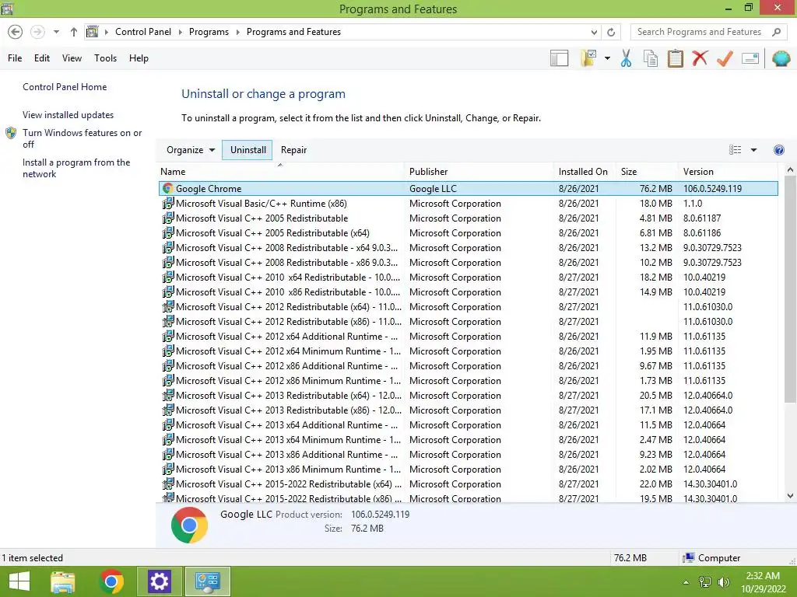Open File Explorer from taskbar
Screen dimensions: 797x597
tap(63, 581)
